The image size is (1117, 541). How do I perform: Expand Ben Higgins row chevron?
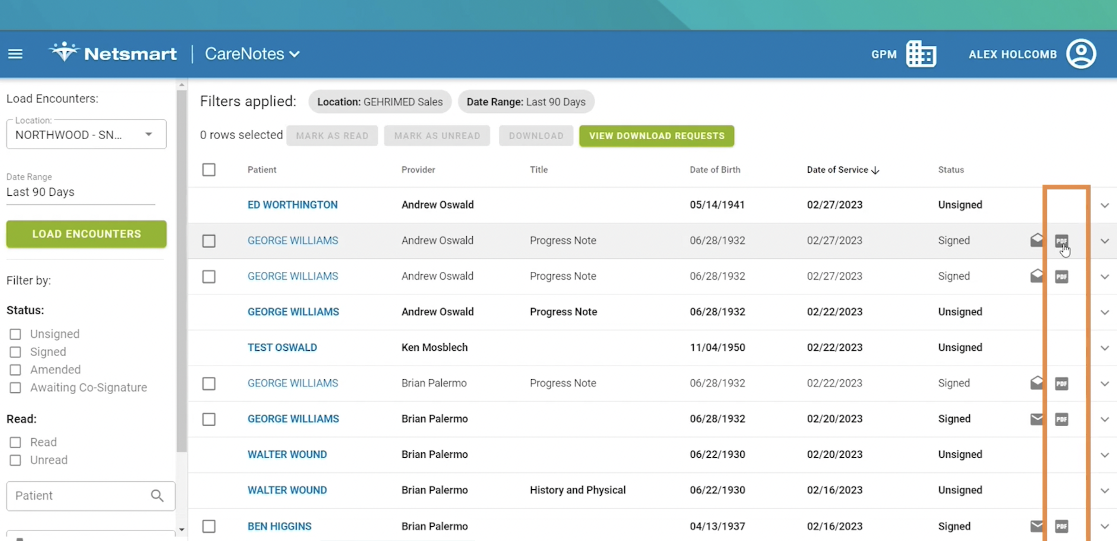[x=1105, y=526]
